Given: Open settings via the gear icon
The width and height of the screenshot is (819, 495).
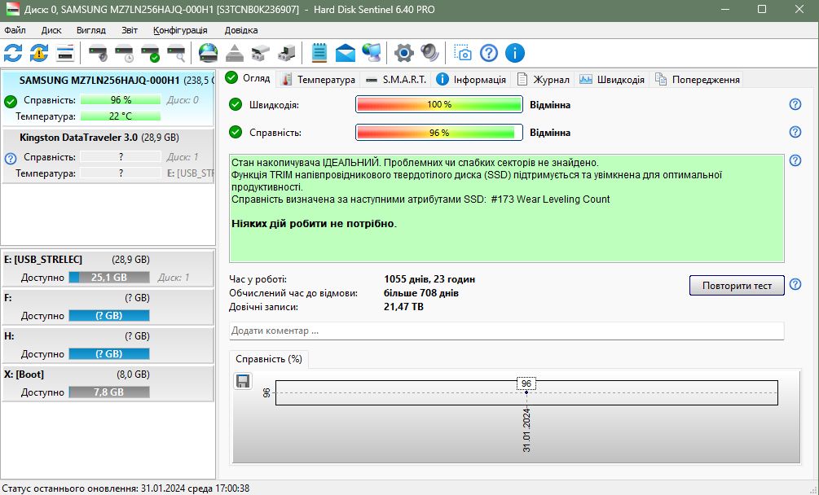Looking at the screenshot, I should tap(403, 53).
